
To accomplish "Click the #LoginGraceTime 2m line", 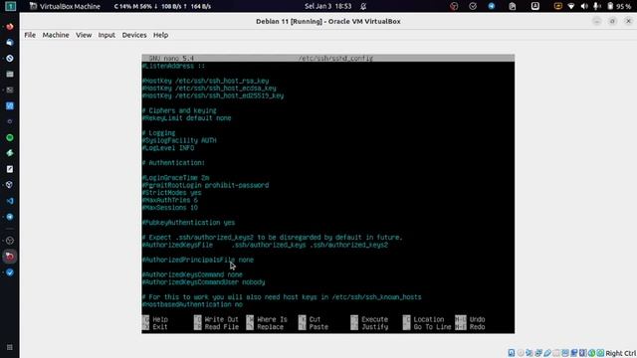I will pos(175,178).
